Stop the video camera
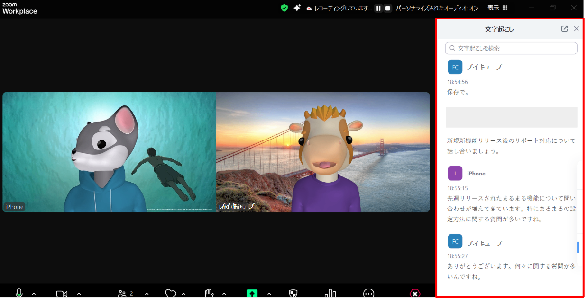Viewport: 587px width, 298px height. pyautogui.click(x=61, y=293)
